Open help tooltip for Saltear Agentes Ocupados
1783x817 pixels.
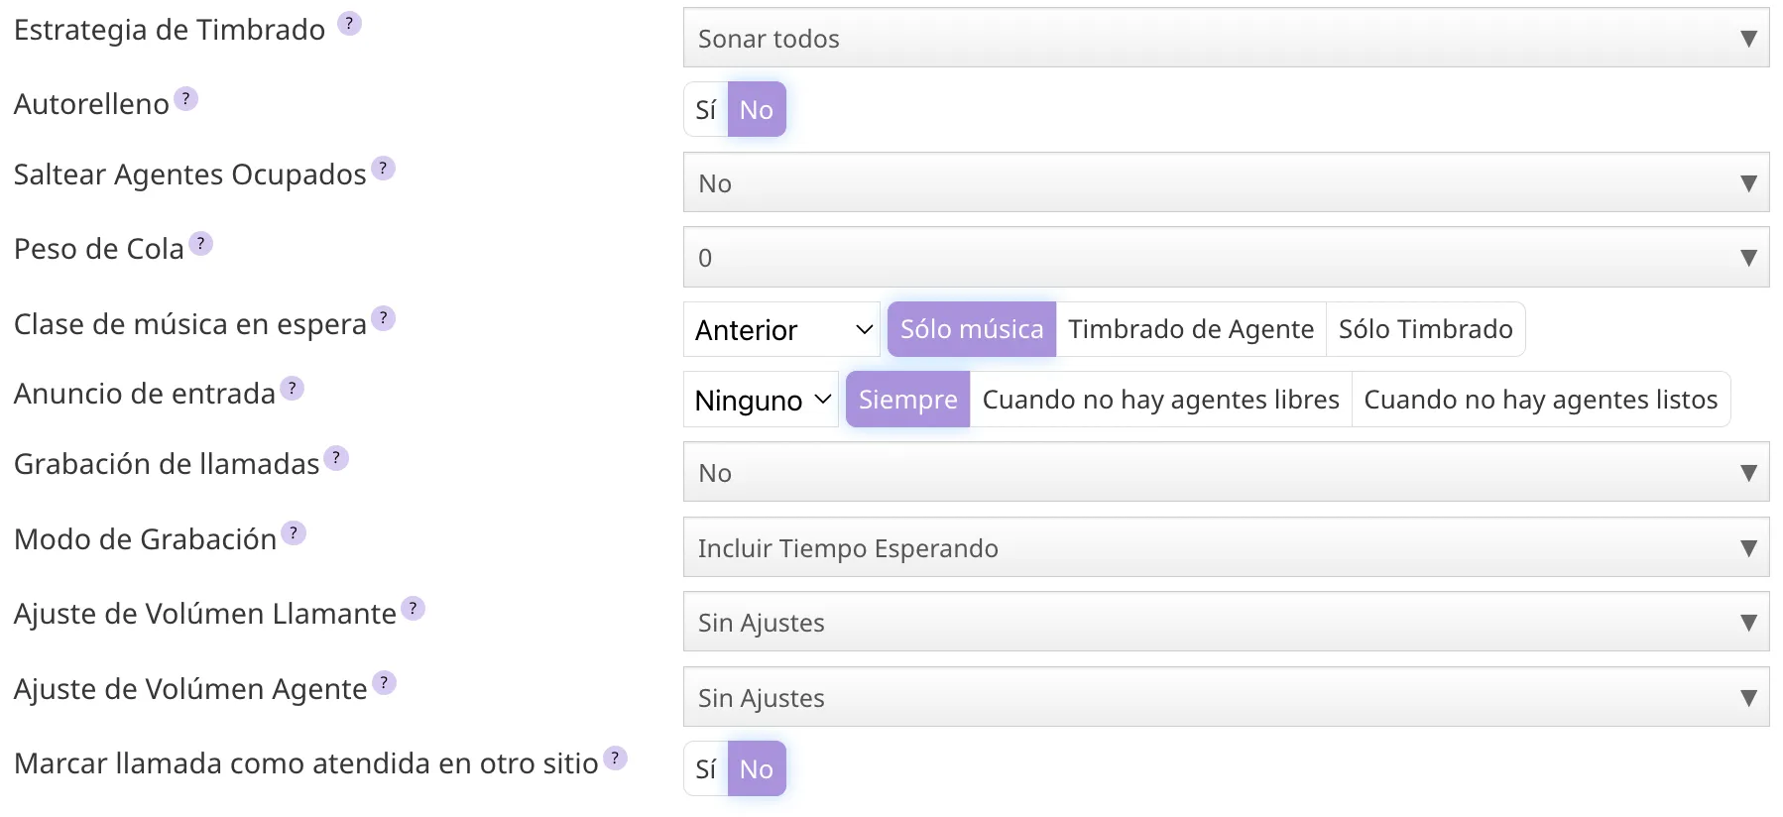(383, 169)
